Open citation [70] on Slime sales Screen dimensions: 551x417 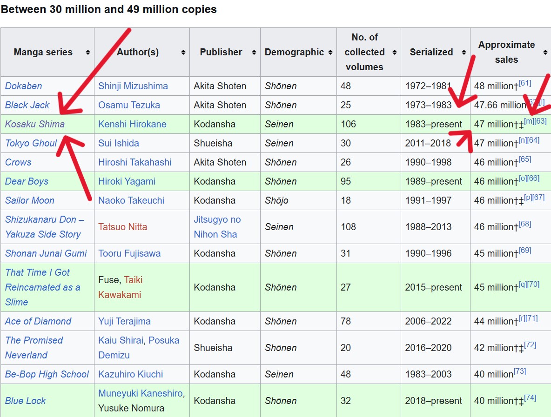coord(533,285)
